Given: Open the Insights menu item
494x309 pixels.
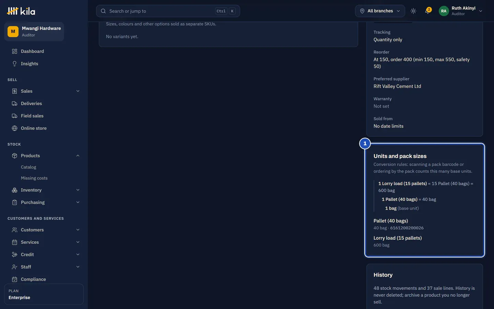Looking at the screenshot, I should tap(44, 64).
